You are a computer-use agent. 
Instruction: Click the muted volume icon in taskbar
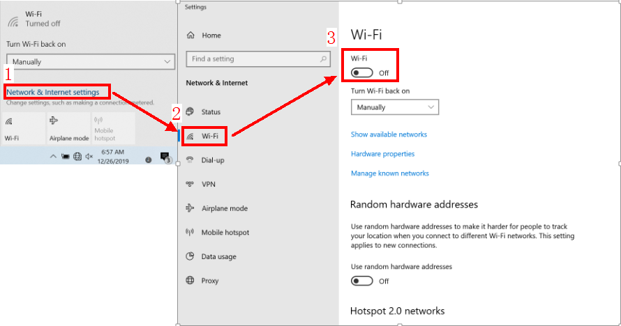click(x=89, y=157)
